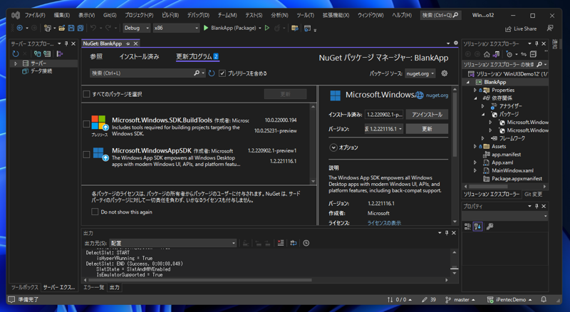Open Live Share from the toolbar

[x=521, y=28]
